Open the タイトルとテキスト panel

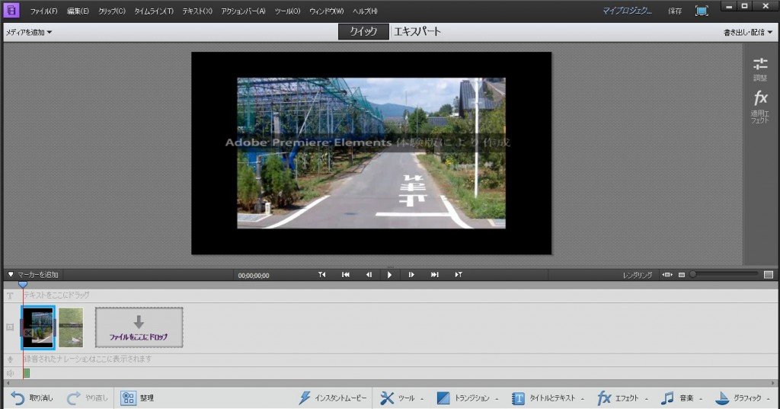pyautogui.click(x=547, y=398)
